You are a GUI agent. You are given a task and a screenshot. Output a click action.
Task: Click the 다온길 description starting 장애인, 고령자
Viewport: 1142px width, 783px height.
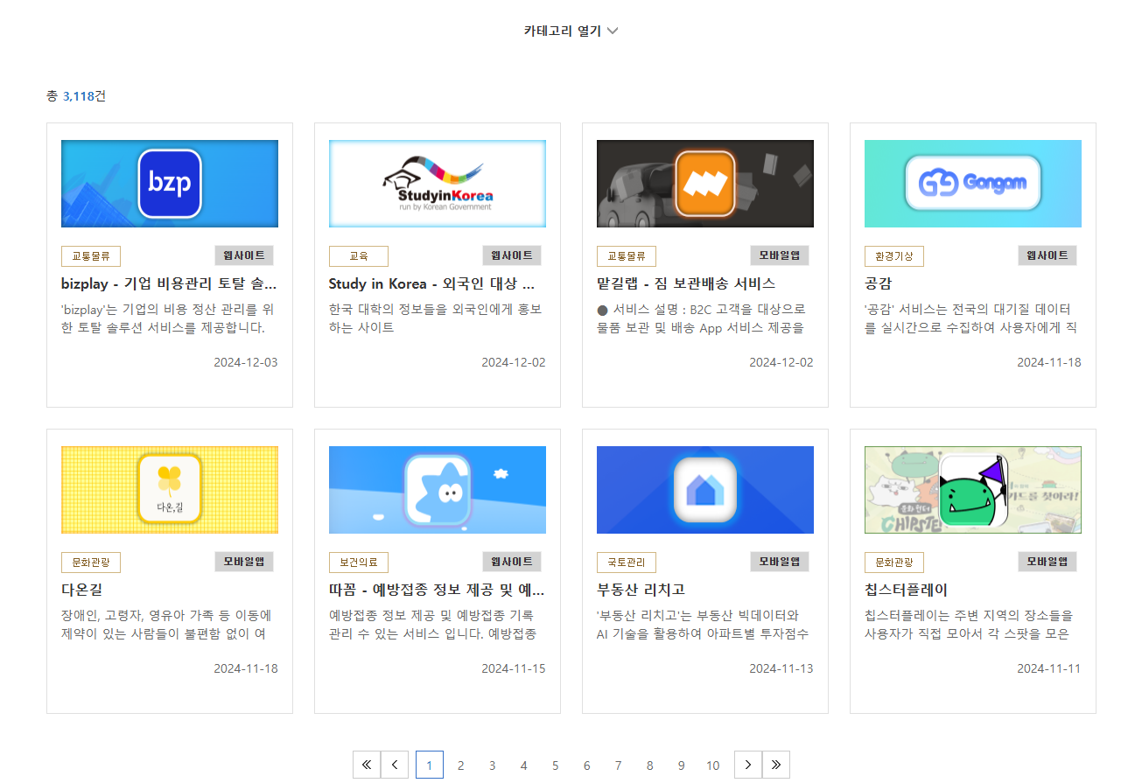tap(167, 625)
